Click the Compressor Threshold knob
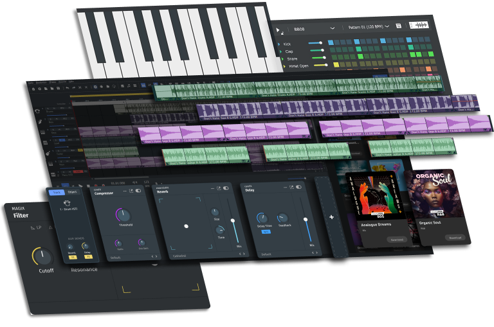The width and height of the screenshot is (494, 327). (x=123, y=215)
